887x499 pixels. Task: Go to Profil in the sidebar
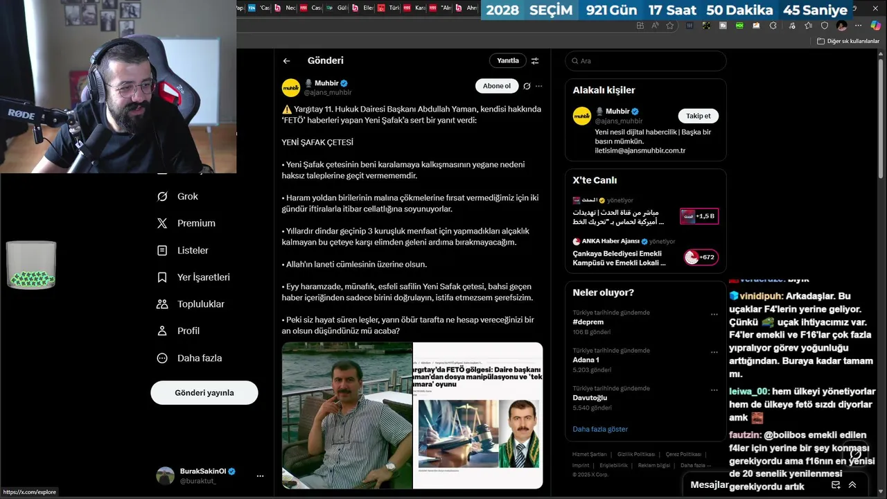coord(179,331)
